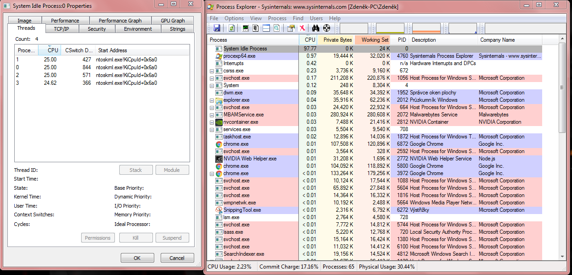This screenshot has width=572, height=275.
Task: Toggle the Show Process Tree icon
Action: [x=256, y=28]
